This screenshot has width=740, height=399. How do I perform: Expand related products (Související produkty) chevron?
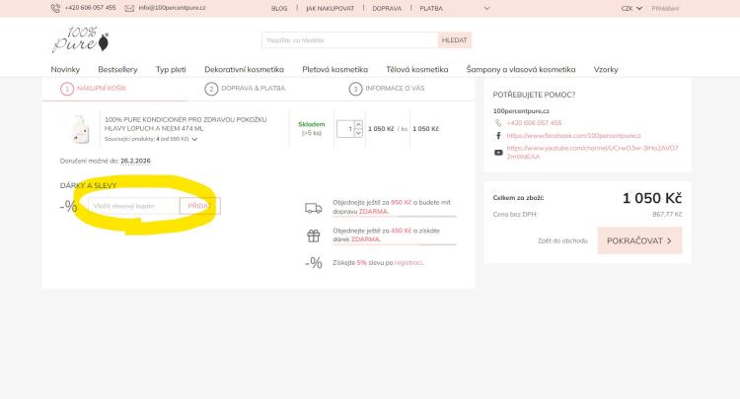point(194,140)
